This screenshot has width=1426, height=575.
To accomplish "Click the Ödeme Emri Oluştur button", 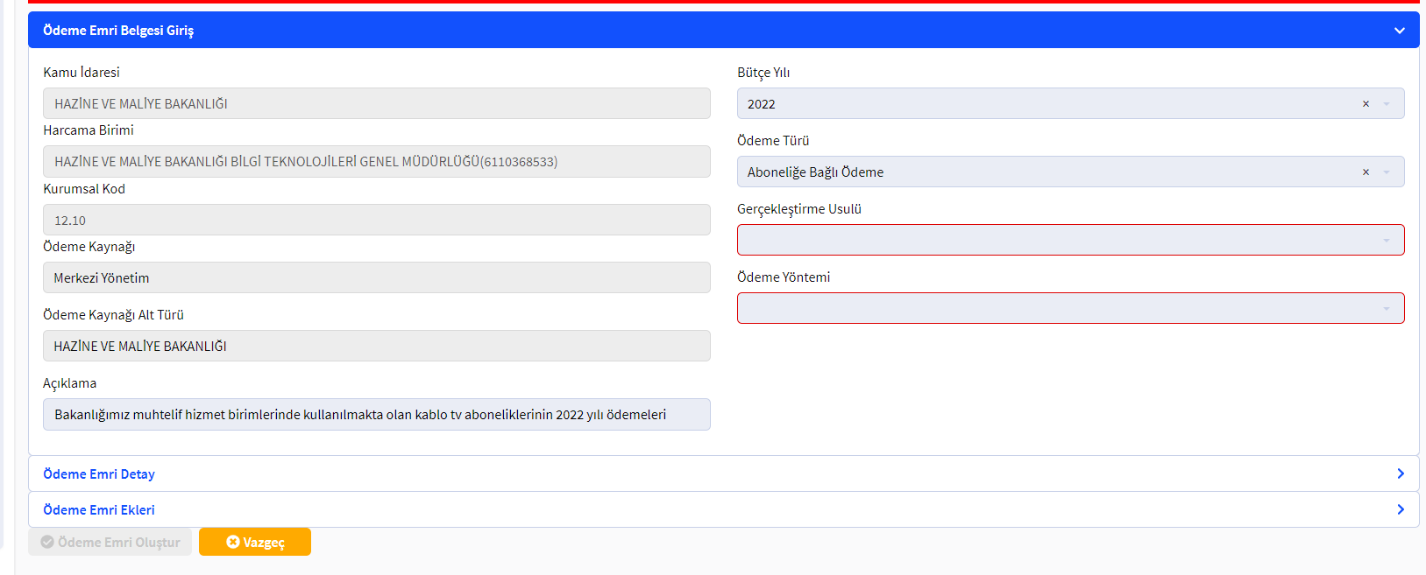I will click(x=110, y=542).
